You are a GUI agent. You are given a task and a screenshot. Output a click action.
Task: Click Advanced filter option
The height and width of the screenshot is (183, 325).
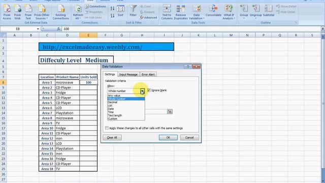pos(148,18)
